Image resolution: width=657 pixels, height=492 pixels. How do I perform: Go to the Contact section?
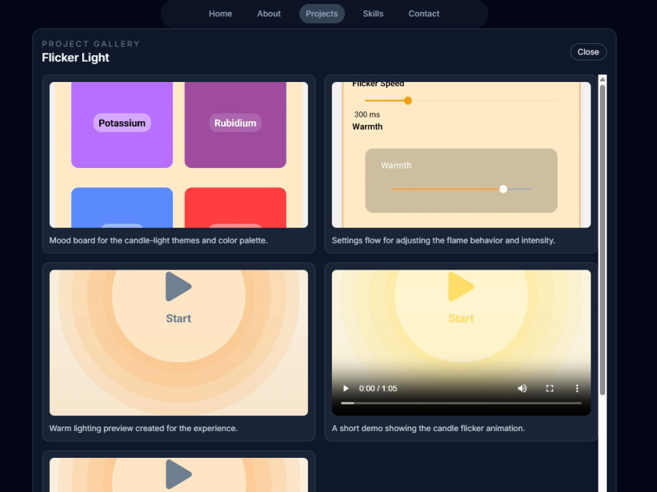coord(424,14)
